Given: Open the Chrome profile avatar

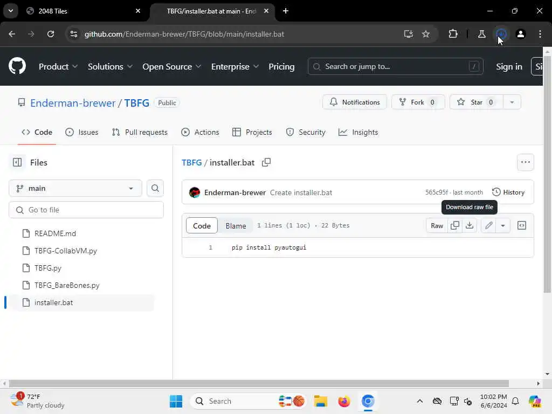Looking at the screenshot, I should 520,34.
